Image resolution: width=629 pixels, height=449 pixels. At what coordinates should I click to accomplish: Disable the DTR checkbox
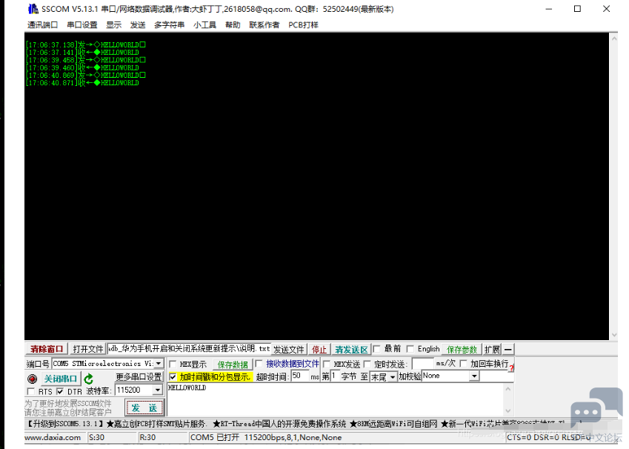tap(60, 391)
